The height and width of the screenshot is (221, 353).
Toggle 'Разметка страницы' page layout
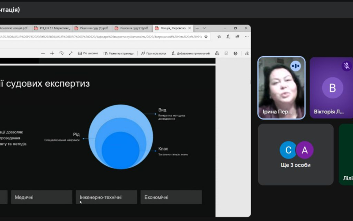point(118,53)
